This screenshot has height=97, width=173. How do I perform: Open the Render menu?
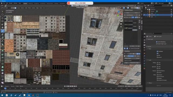11,3
